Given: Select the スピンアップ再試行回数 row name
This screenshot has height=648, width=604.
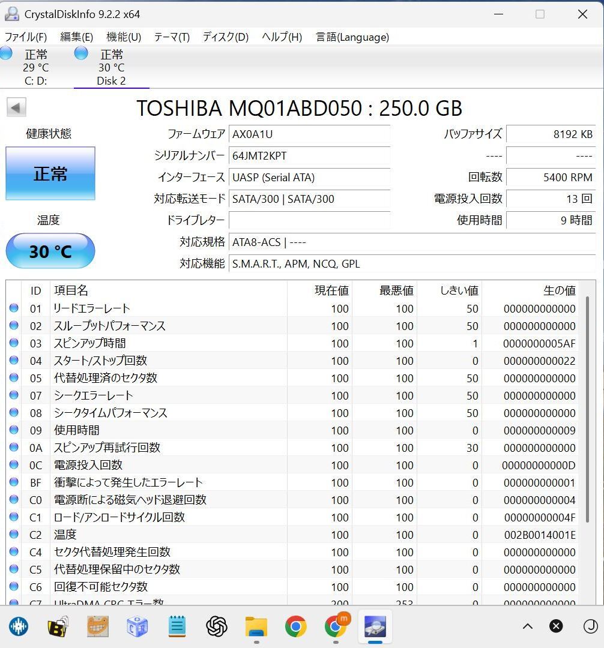Looking at the screenshot, I should point(107,448).
